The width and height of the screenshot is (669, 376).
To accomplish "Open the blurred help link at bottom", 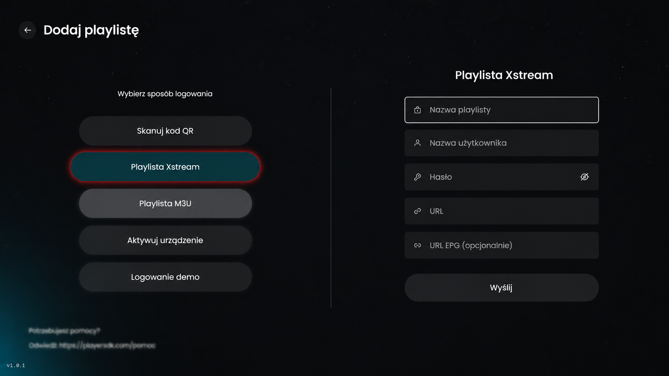I will [x=107, y=345].
